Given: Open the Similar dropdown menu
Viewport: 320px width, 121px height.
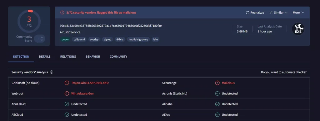Looking at the screenshot, I should tap(278, 12).
